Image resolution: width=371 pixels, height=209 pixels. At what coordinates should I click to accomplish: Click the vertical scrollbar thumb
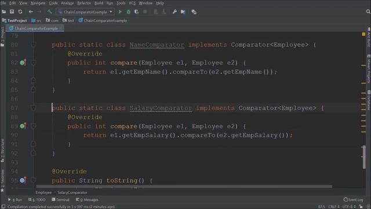coord(364,157)
